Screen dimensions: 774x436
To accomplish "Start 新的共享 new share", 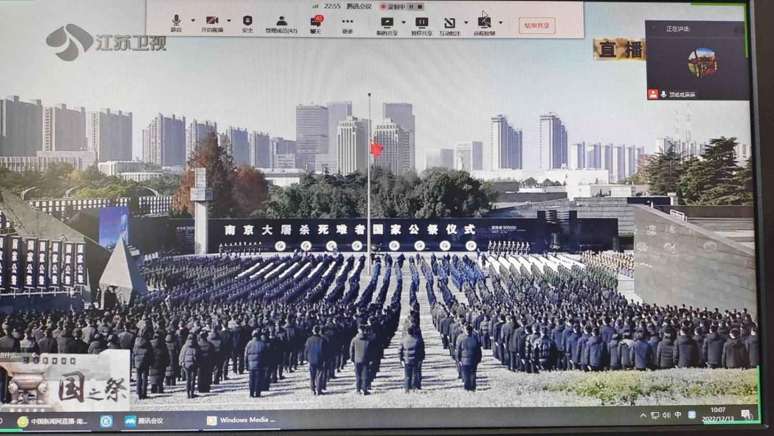I will point(387,23).
